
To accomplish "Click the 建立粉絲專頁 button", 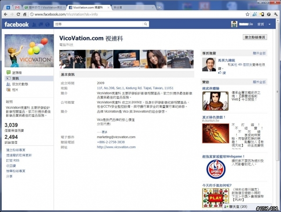I will [x=255, y=37].
